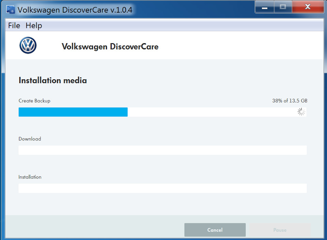Click the 'Installation media' heading
This screenshot has height=240, width=327.
click(x=53, y=80)
